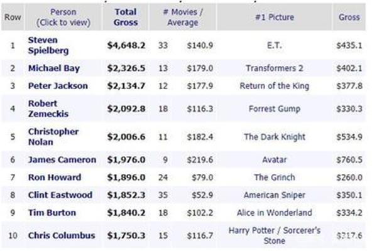
Task: Sort by # Movies / Average header
Action: [183, 17]
